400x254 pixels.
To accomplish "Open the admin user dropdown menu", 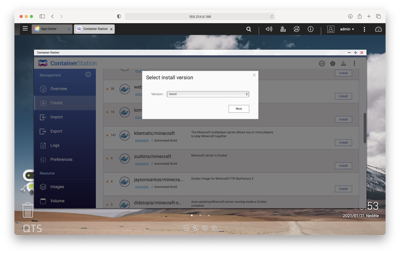I will 347,29.
